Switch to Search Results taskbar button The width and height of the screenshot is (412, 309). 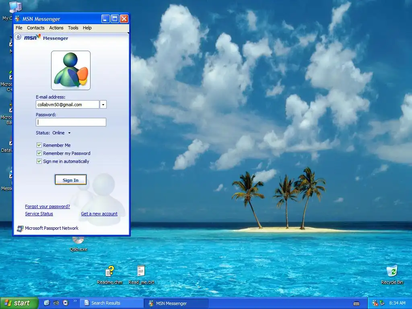pos(112,303)
